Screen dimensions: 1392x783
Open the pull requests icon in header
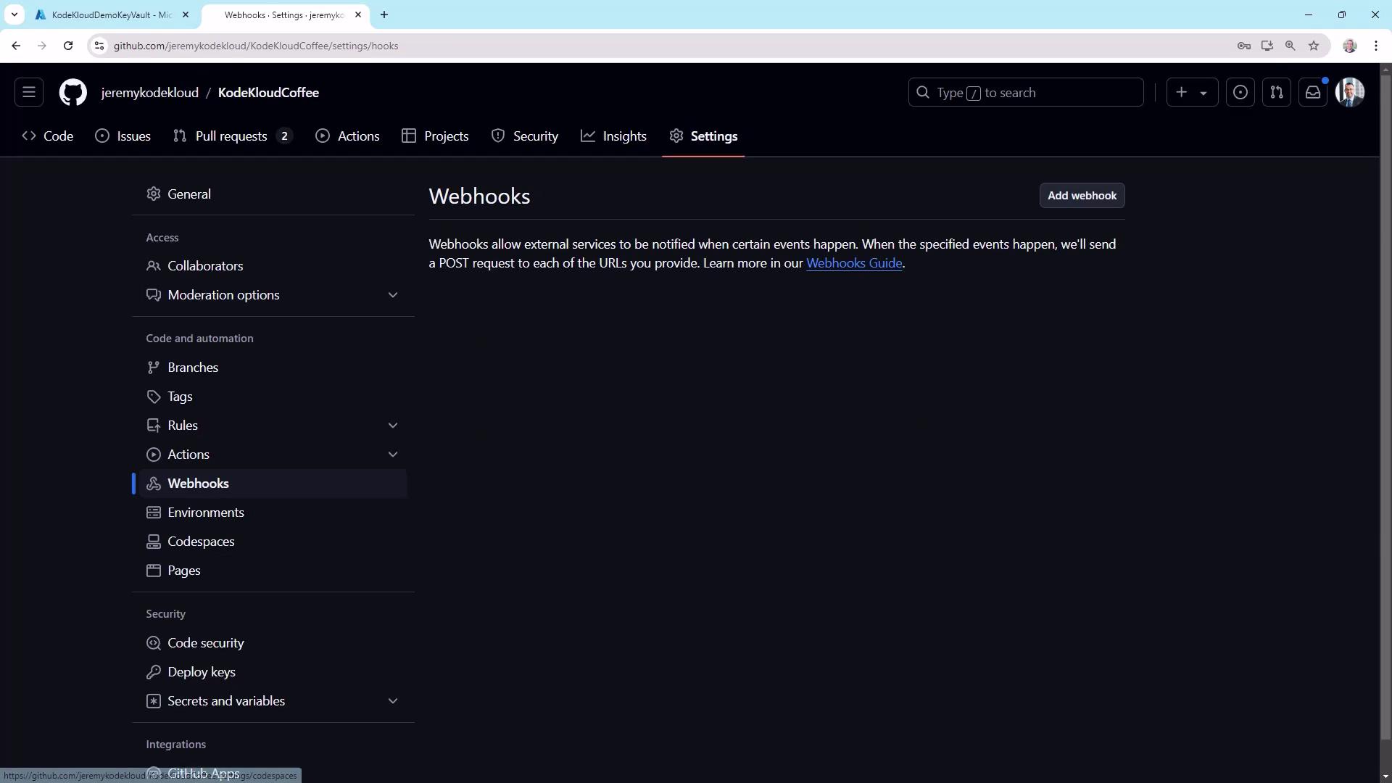(x=1277, y=93)
